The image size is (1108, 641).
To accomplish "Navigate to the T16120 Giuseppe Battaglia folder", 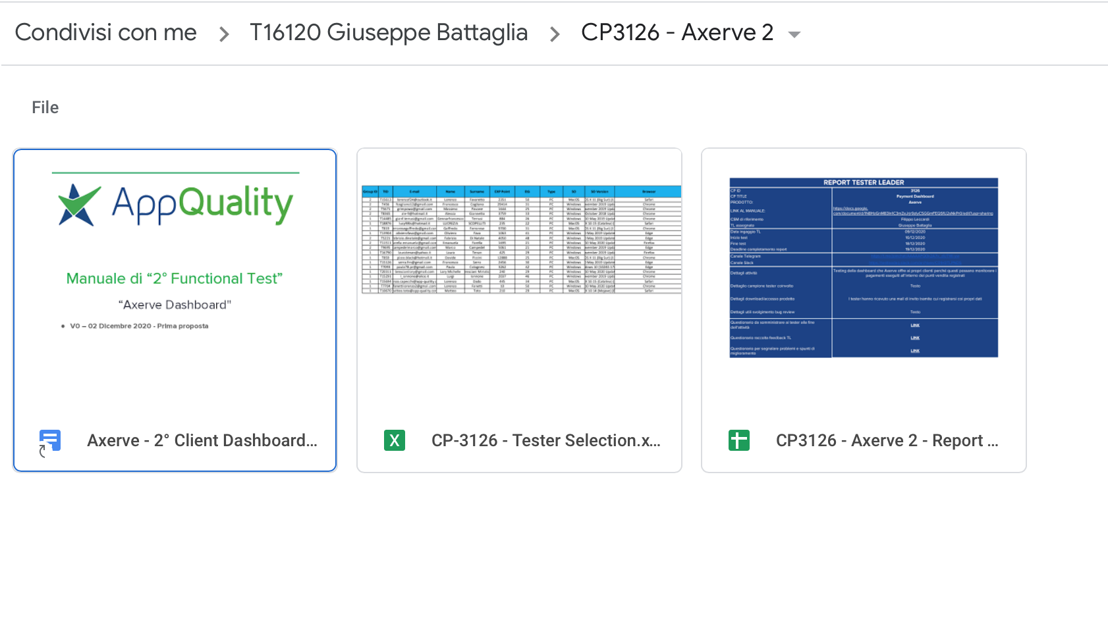I will [389, 32].
